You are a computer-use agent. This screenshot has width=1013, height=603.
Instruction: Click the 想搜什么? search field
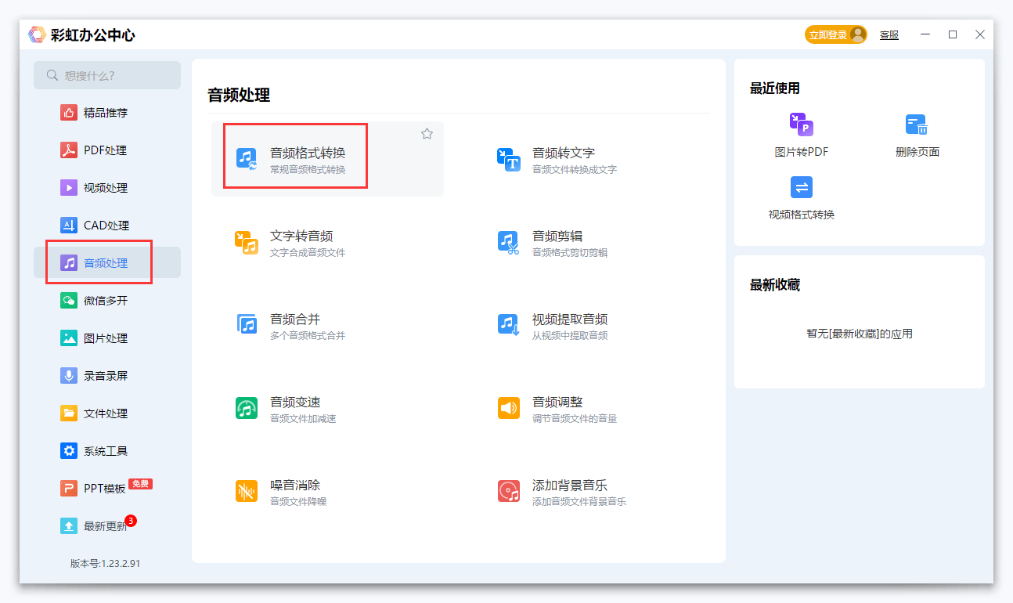click(x=107, y=75)
